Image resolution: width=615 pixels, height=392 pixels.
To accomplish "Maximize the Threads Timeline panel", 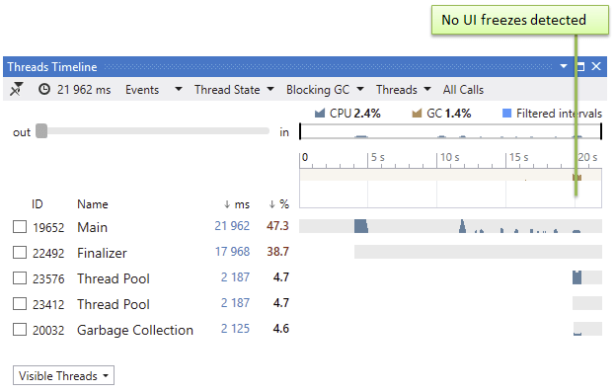I will pyautogui.click(x=580, y=66).
